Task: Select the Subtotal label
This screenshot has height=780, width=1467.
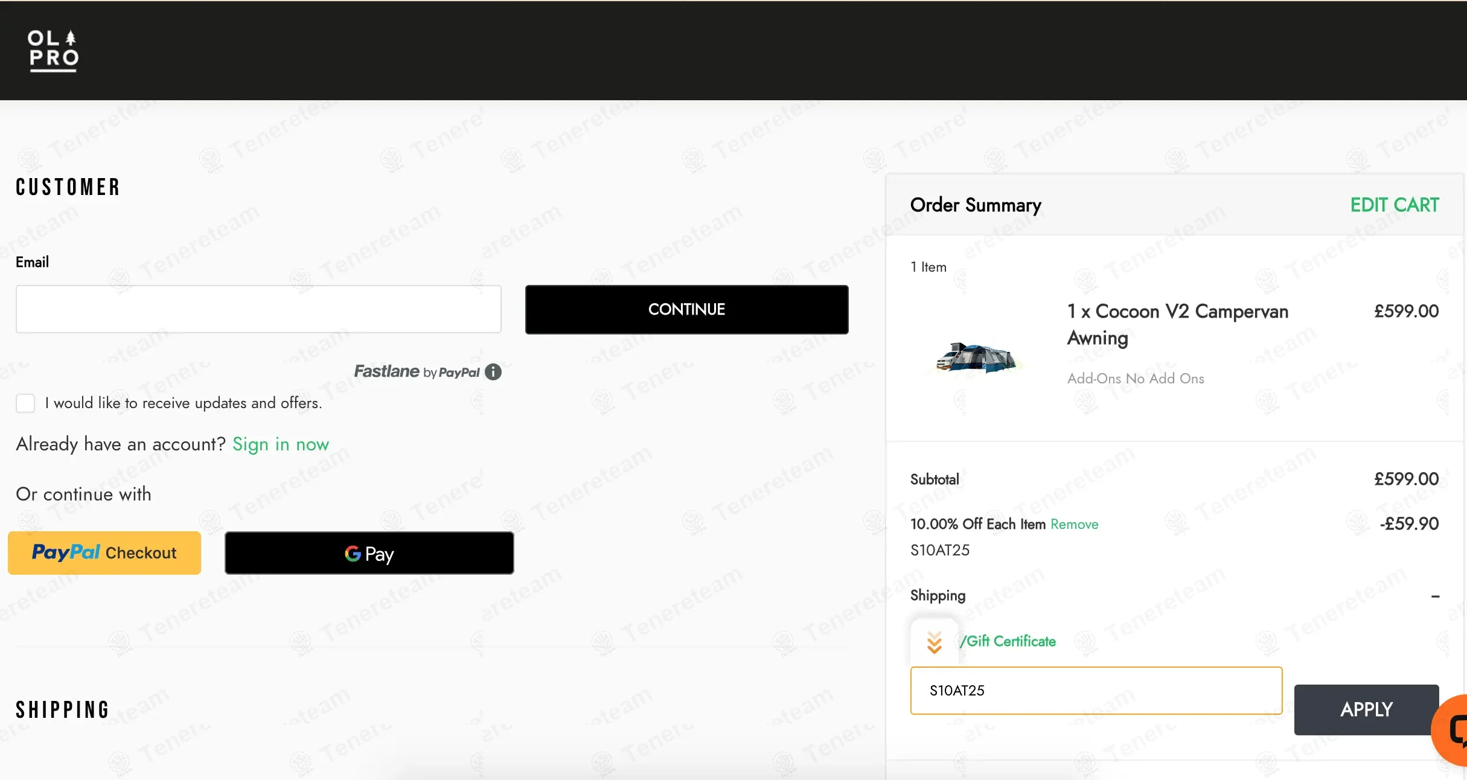Action: click(x=935, y=479)
